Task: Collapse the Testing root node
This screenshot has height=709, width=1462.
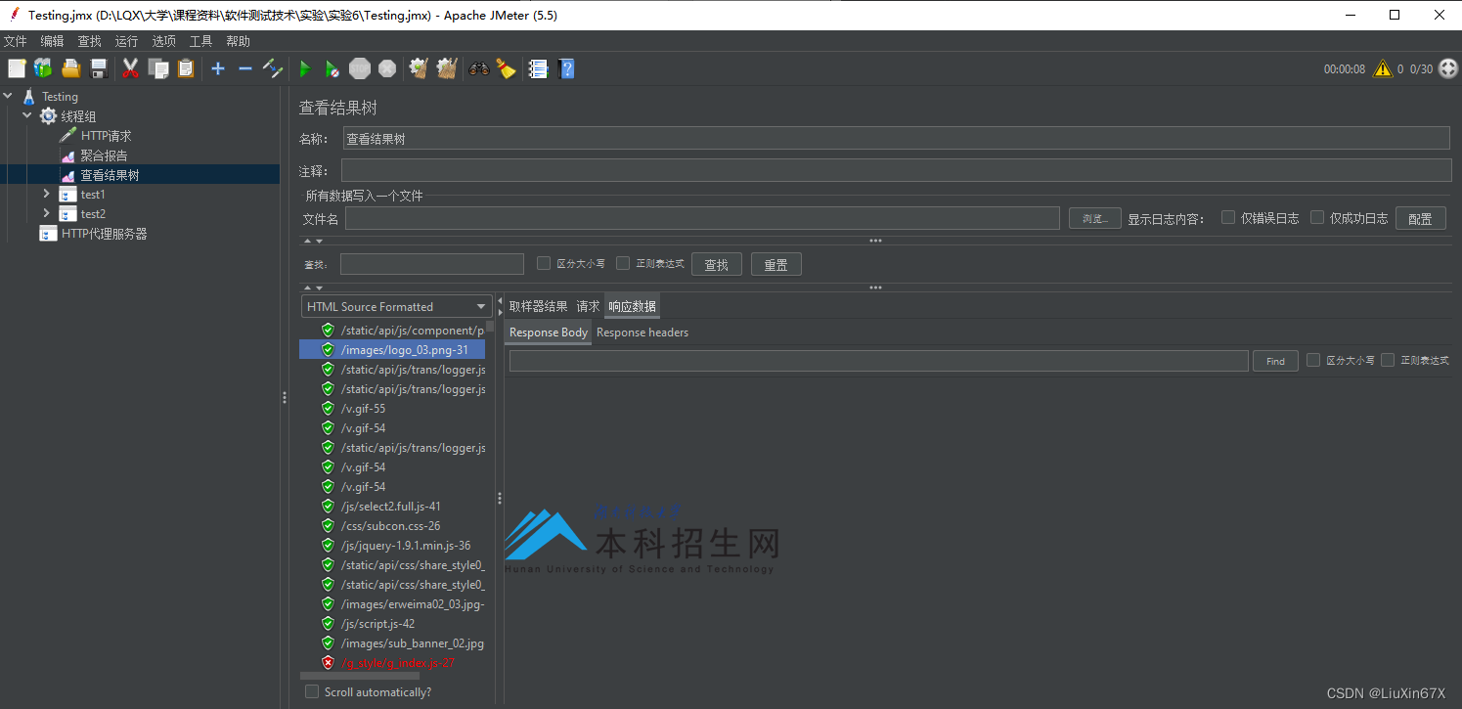Action: [x=9, y=96]
